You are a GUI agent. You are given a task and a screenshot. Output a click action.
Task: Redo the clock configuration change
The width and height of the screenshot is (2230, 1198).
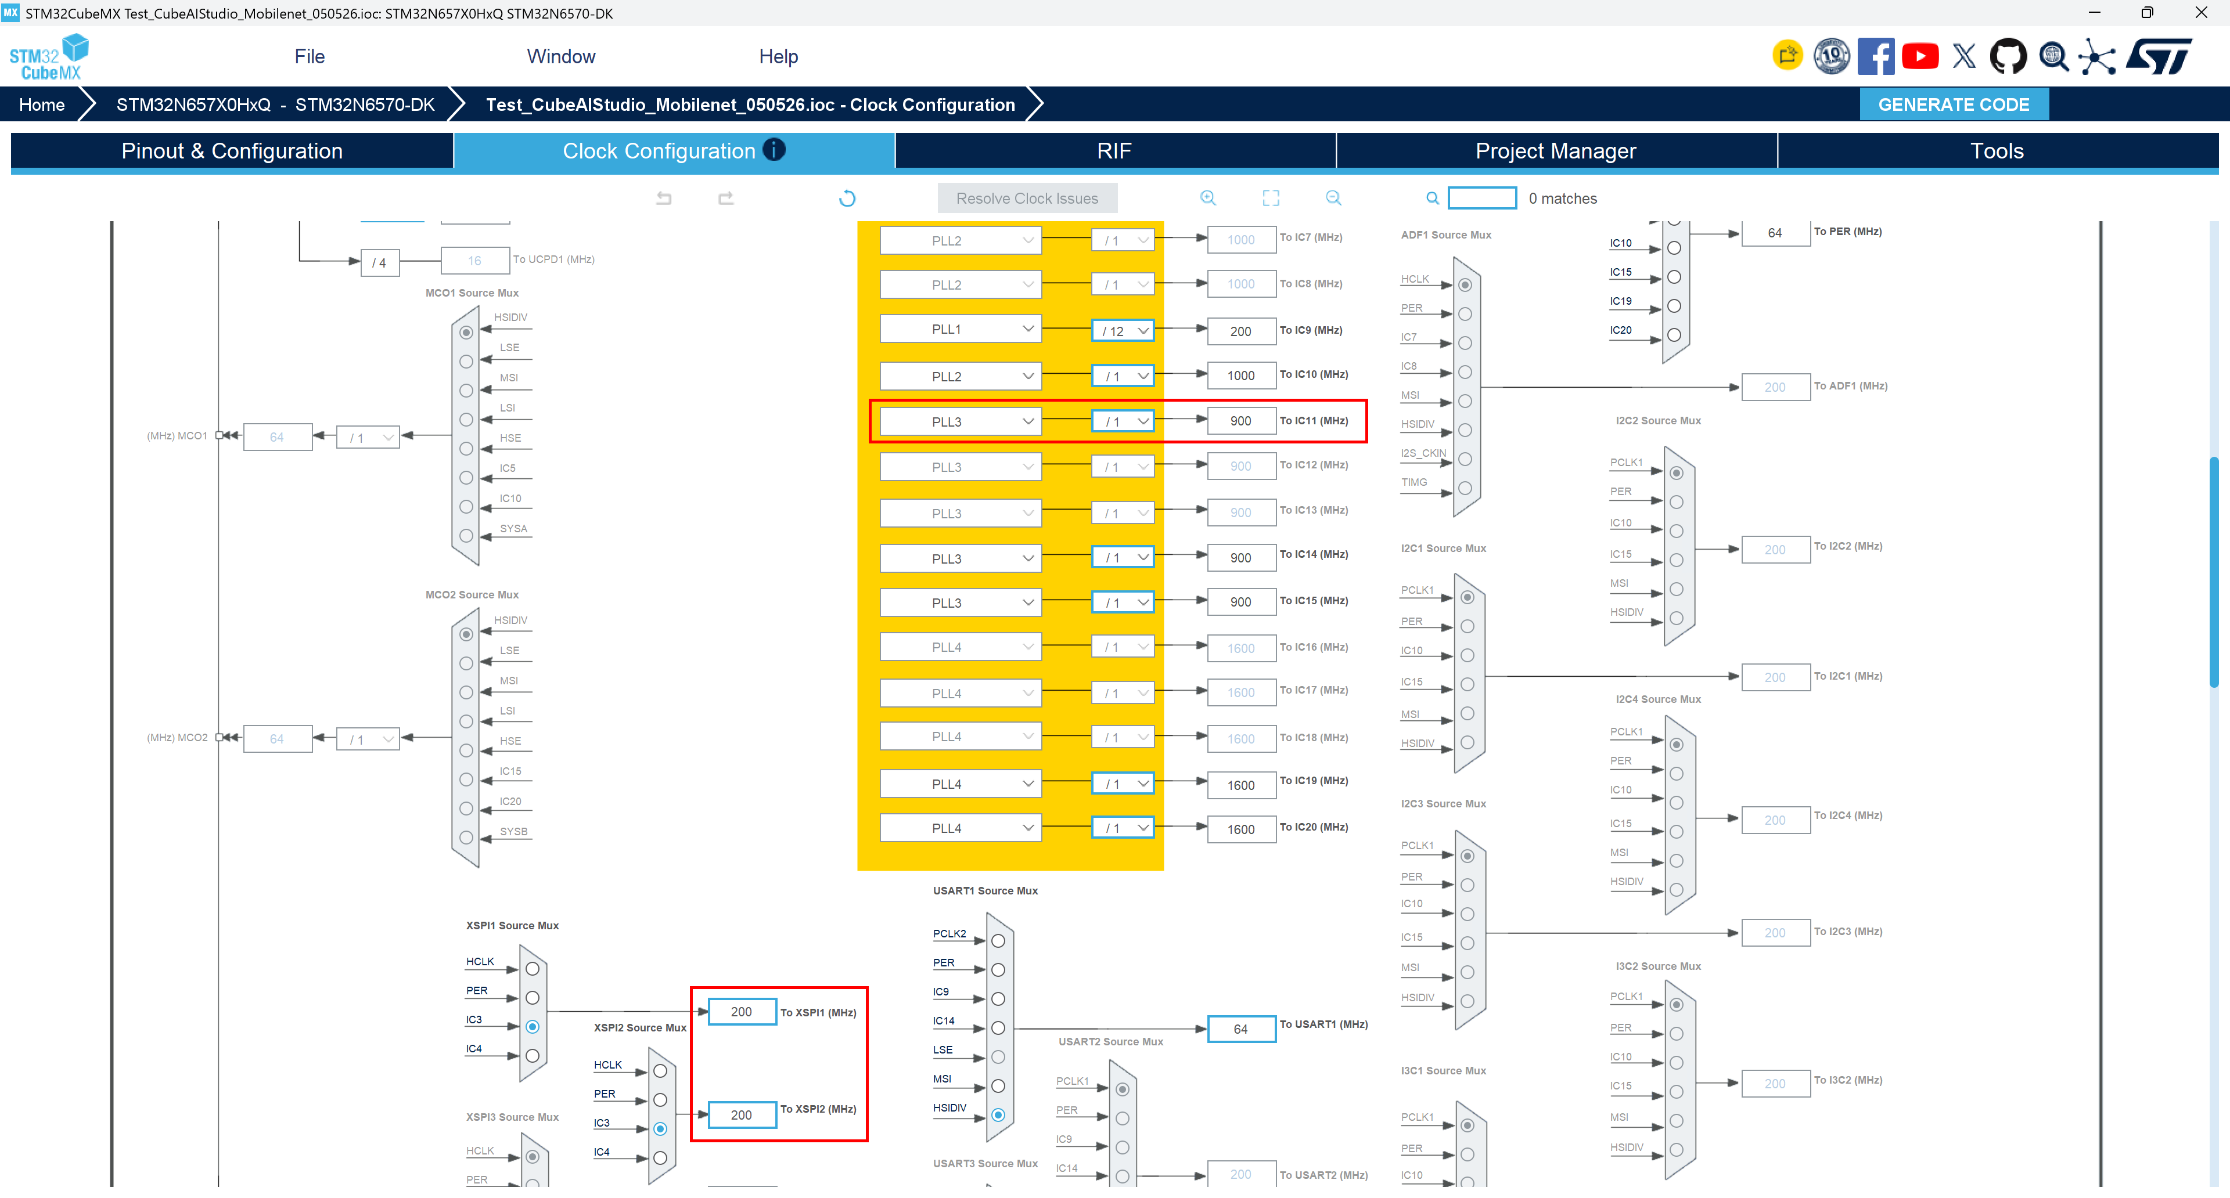point(726,198)
